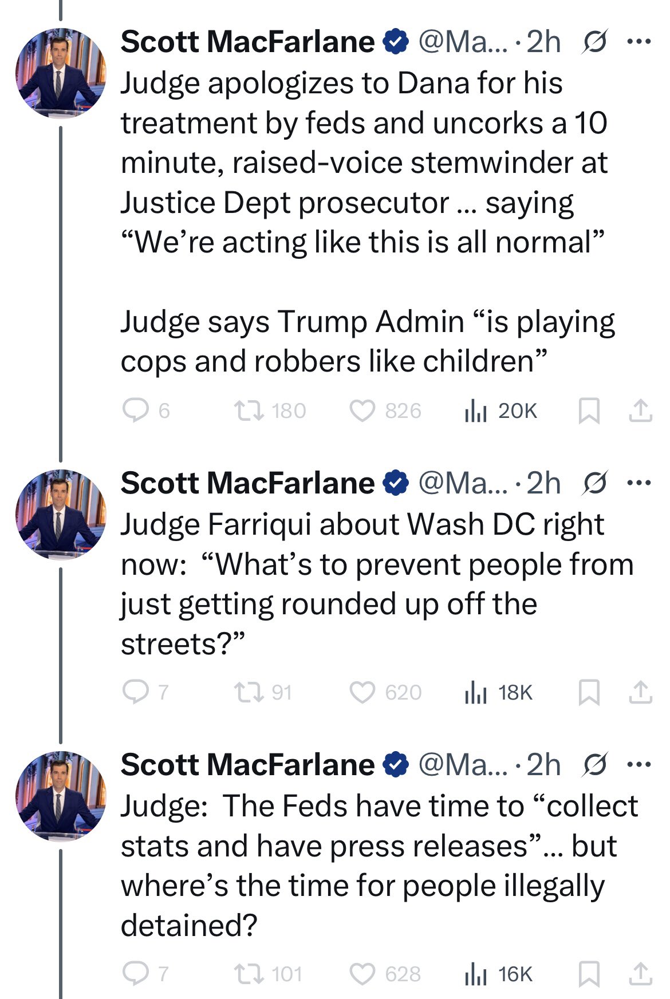Bookmark the Judge Farriqui tweet
The width and height of the screenshot is (670, 999).
click(x=589, y=692)
